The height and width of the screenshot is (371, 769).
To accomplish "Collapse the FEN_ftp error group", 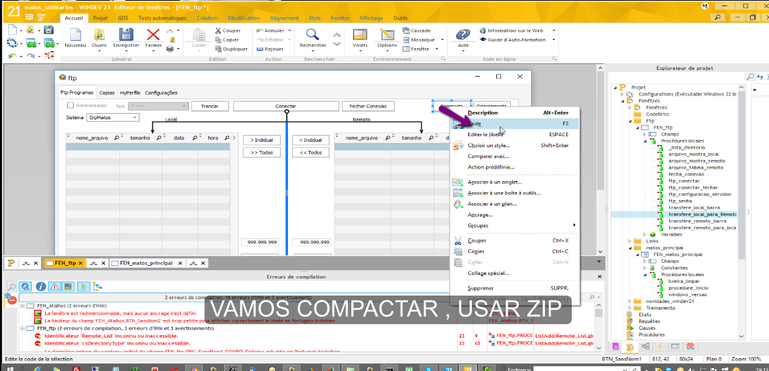I will 23,328.
